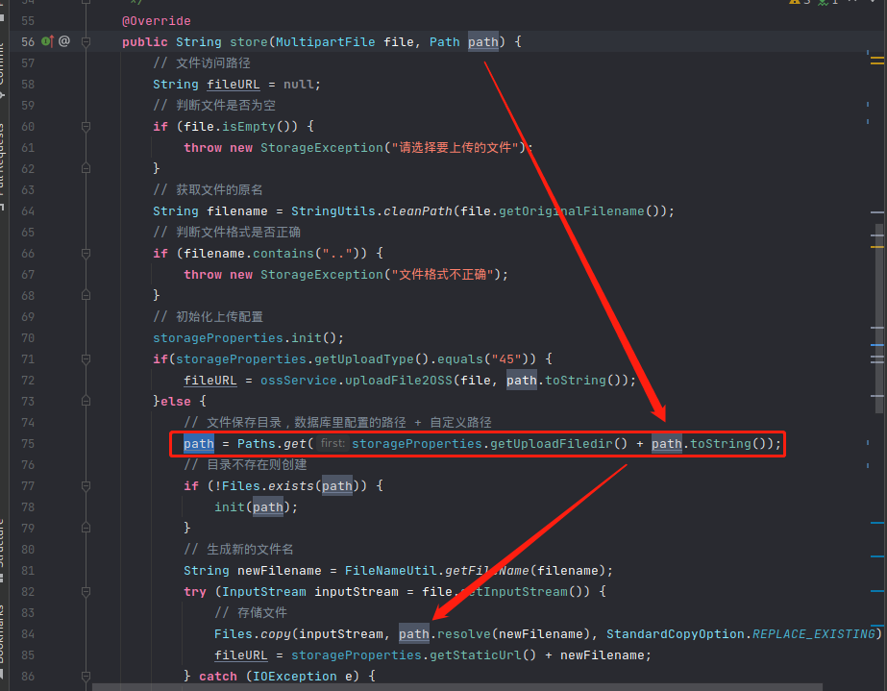Screen dimensions: 887x691
Task: Collapse the store method fold marker at line 56
Action: (86, 42)
